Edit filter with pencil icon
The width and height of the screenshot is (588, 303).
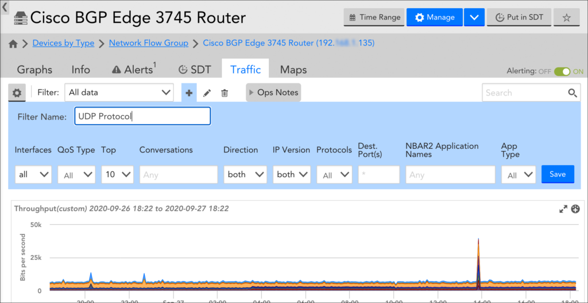[207, 93]
